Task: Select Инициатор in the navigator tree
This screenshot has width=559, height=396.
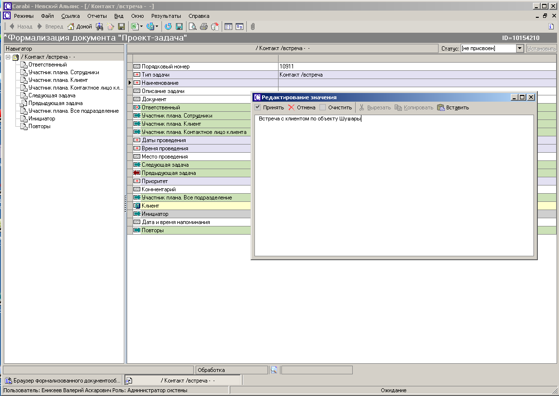Action: point(41,119)
